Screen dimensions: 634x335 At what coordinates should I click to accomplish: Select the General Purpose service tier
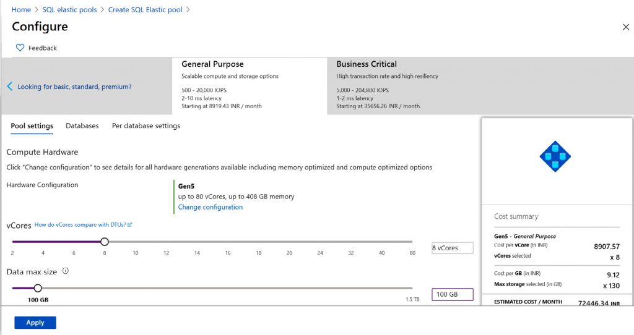tap(250, 86)
